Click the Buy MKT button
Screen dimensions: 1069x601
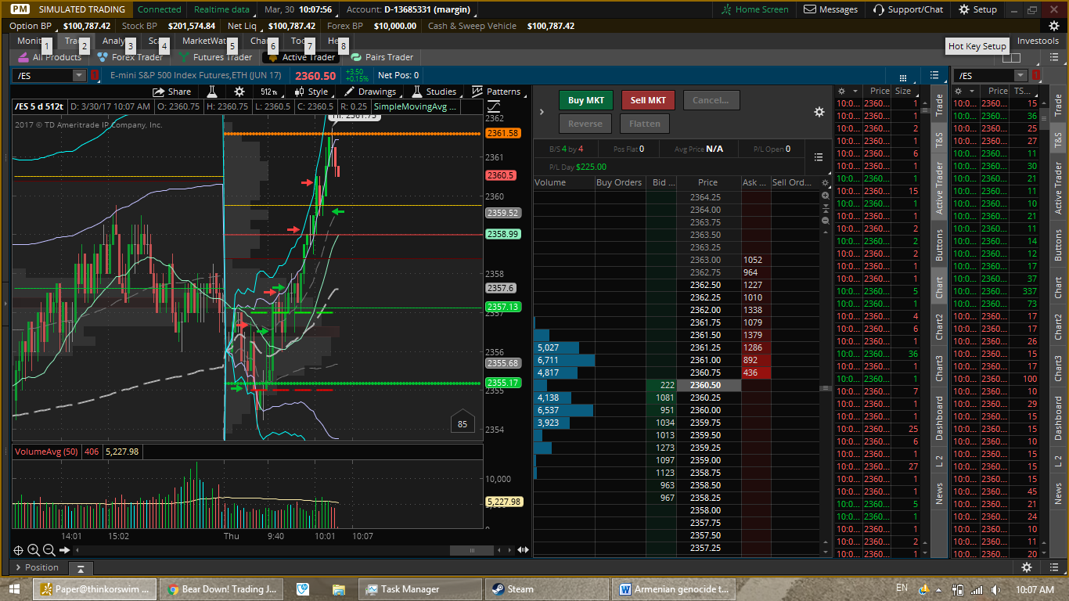(586, 100)
